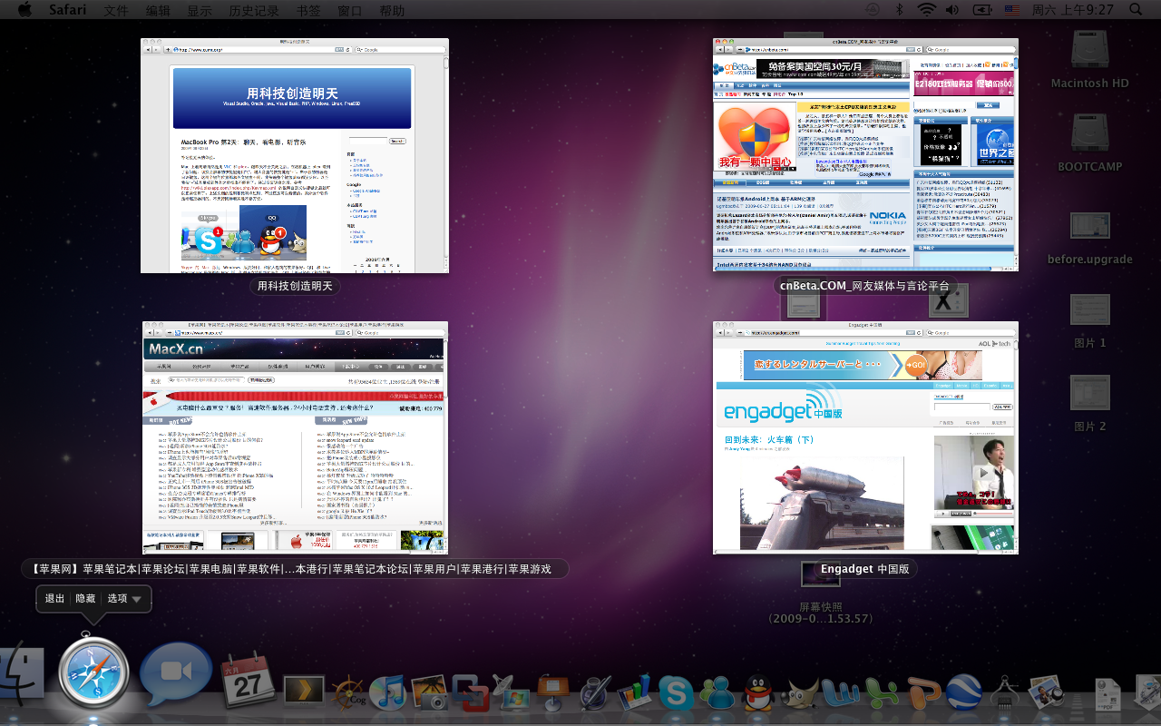The image size is (1161, 726).
Task: Launch Preview from the Dock
Action: tap(1048, 692)
